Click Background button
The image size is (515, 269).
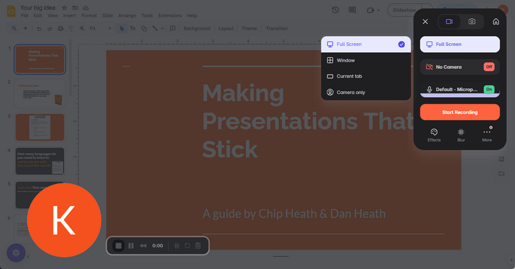point(197,28)
